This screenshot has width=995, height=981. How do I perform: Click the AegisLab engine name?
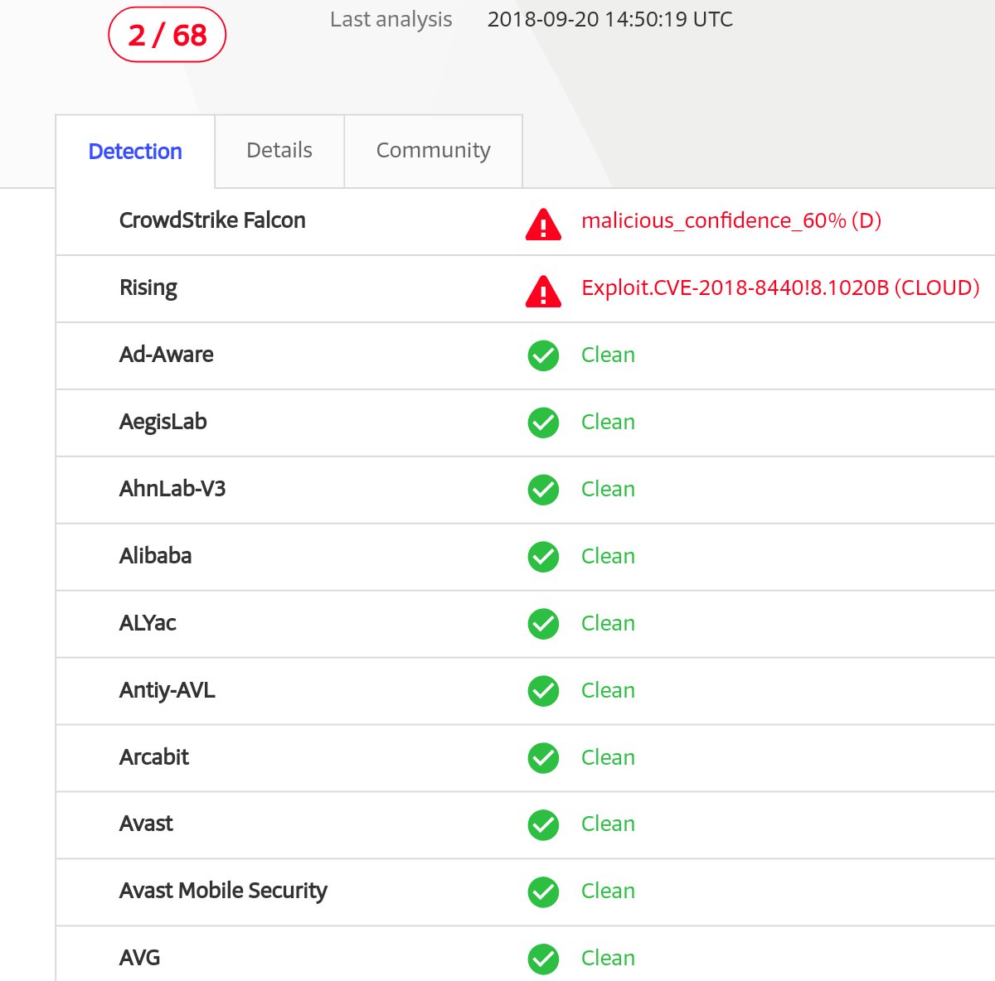click(163, 422)
